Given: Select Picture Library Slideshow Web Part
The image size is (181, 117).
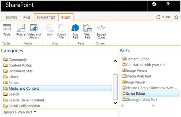Looking at the screenshot, I should coord(149,88).
